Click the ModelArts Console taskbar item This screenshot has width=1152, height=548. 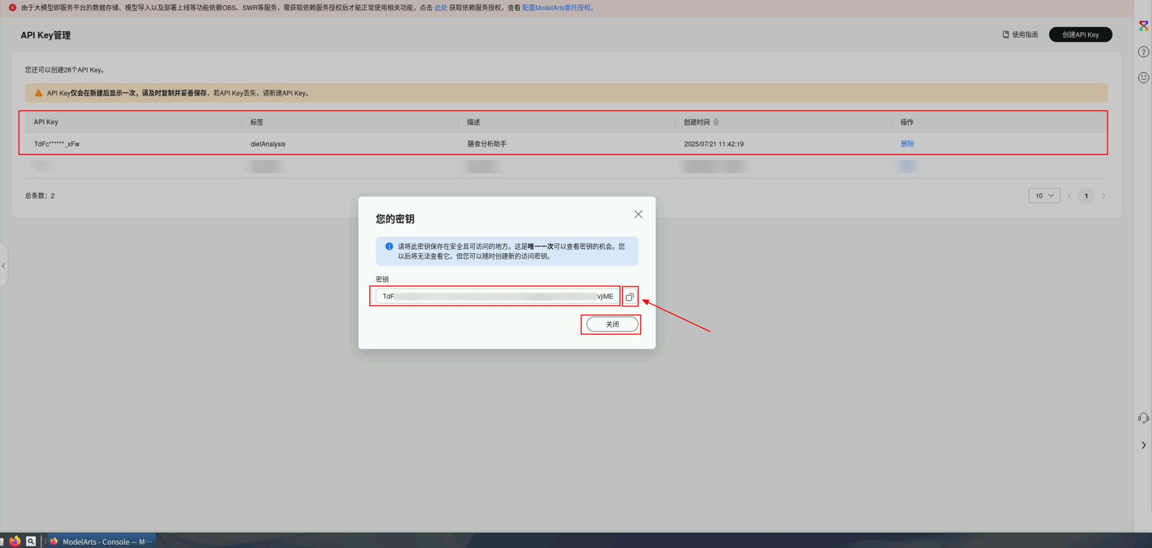(x=102, y=541)
